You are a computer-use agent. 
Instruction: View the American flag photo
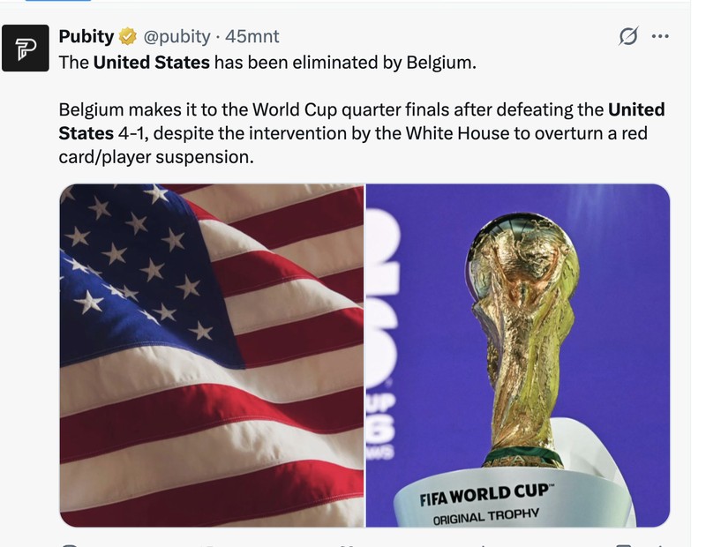tap(212, 356)
